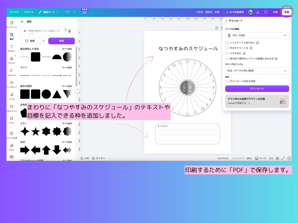Click ¥0で体験開始 trial button
The image size is (298, 223).
pos(235,12)
